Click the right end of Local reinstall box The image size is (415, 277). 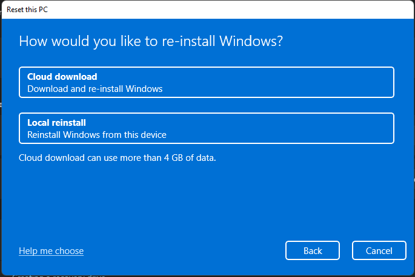(x=376, y=128)
